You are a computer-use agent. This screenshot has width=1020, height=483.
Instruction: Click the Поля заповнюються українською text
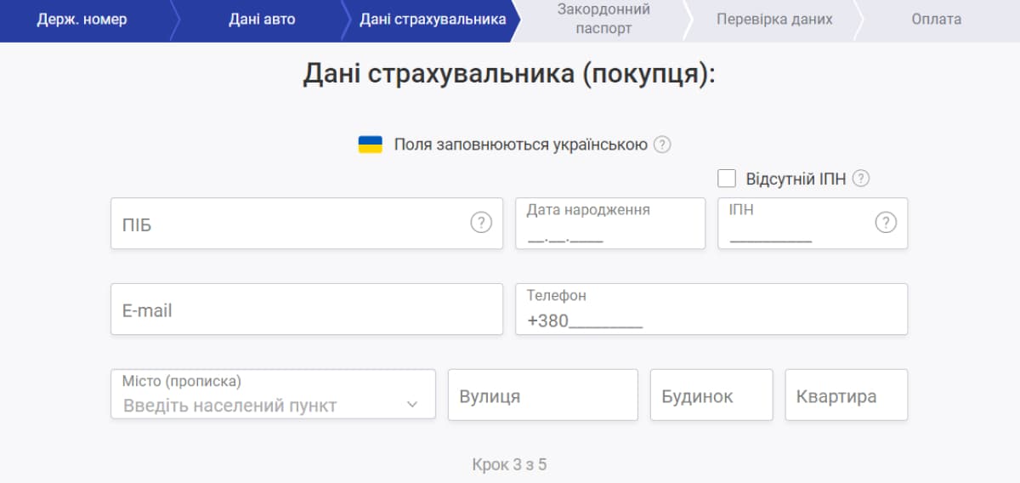pos(520,145)
